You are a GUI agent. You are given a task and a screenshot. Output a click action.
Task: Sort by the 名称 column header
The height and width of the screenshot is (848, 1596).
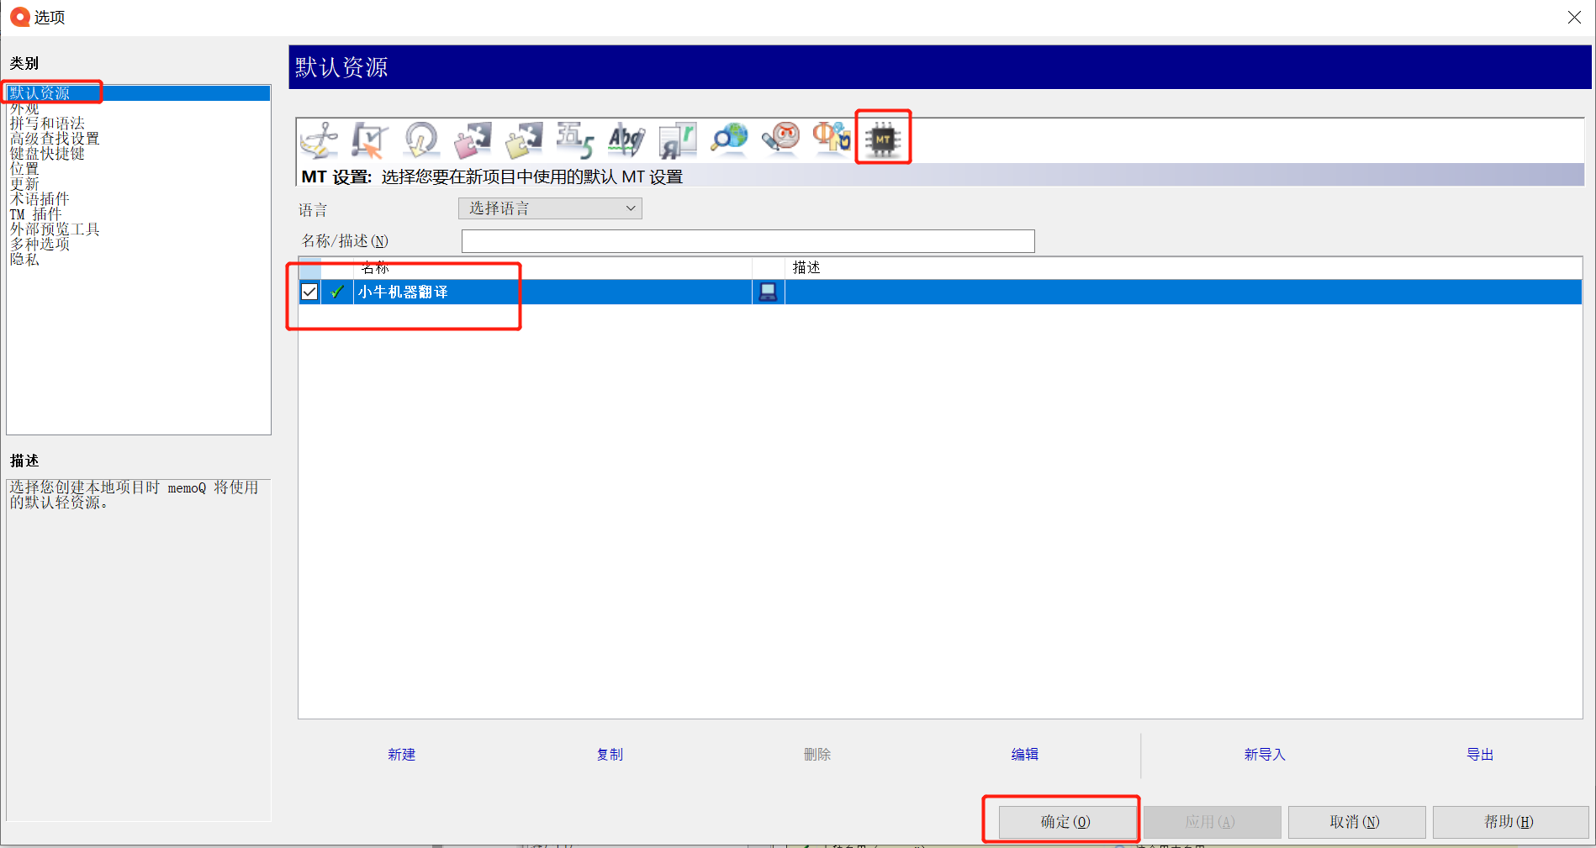pos(552,268)
